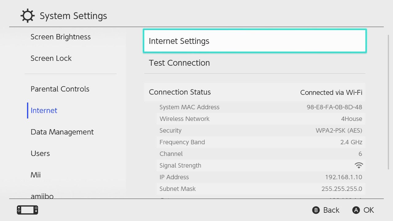Switch to Data Management settings
This screenshot has height=221, width=393.
coord(62,132)
